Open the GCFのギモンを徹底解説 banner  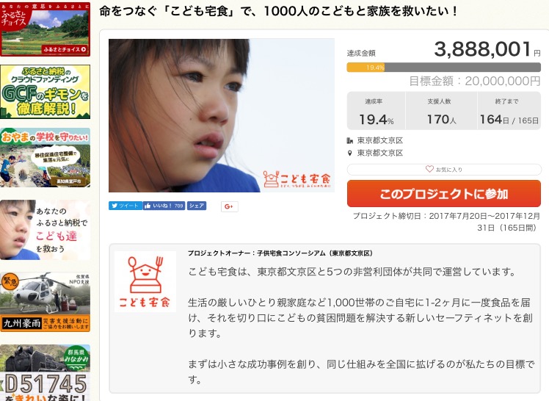[x=46, y=92]
